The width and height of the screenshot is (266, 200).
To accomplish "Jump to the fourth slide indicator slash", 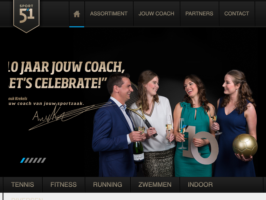I will click(x=35, y=160).
